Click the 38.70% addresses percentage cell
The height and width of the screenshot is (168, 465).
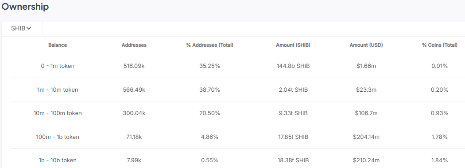pos(209,90)
